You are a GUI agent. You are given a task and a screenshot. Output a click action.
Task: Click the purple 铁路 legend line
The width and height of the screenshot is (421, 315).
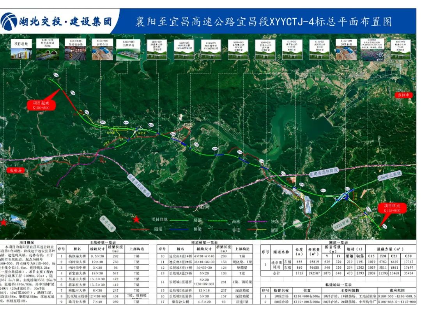256,221
